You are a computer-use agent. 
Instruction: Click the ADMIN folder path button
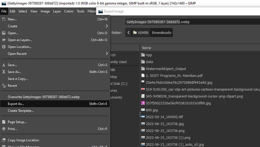[x=140, y=33]
